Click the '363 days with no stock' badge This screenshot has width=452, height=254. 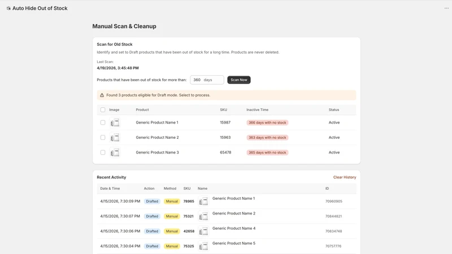point(267,137)
